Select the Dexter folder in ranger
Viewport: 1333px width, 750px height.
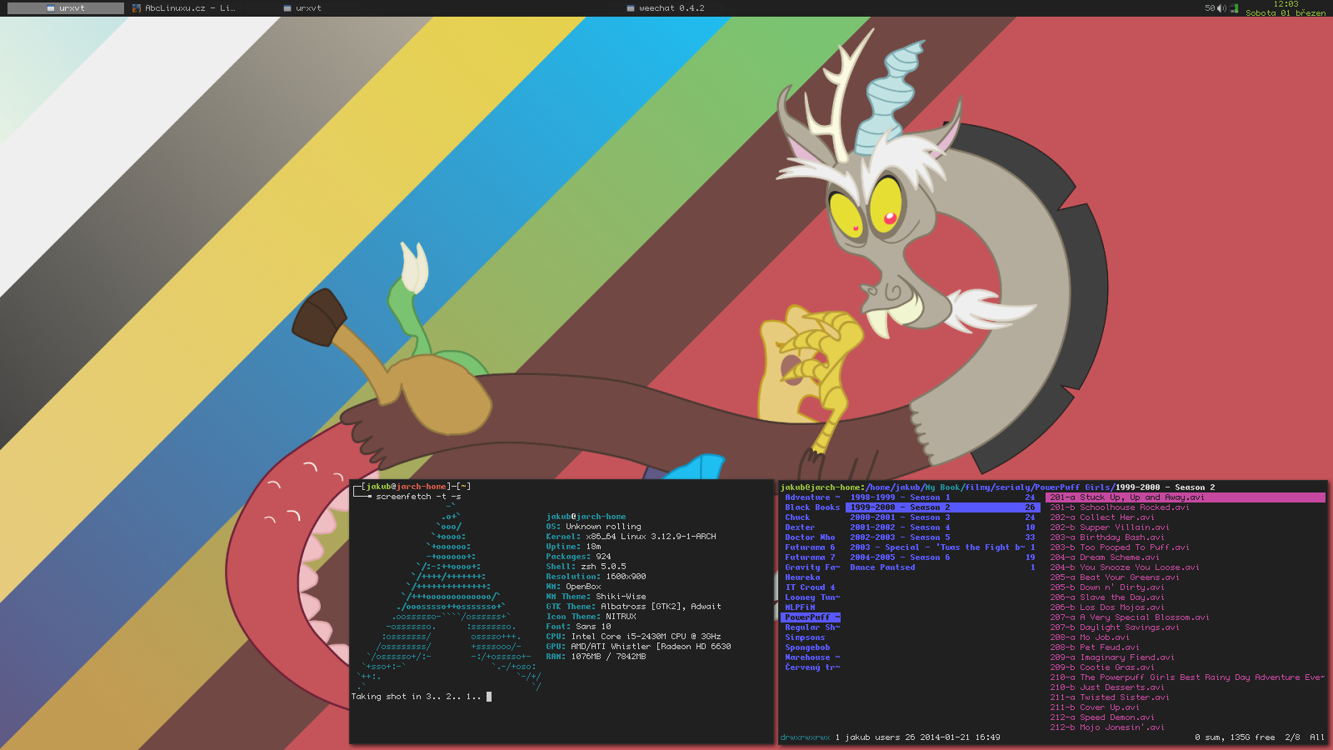coord(800,527)
